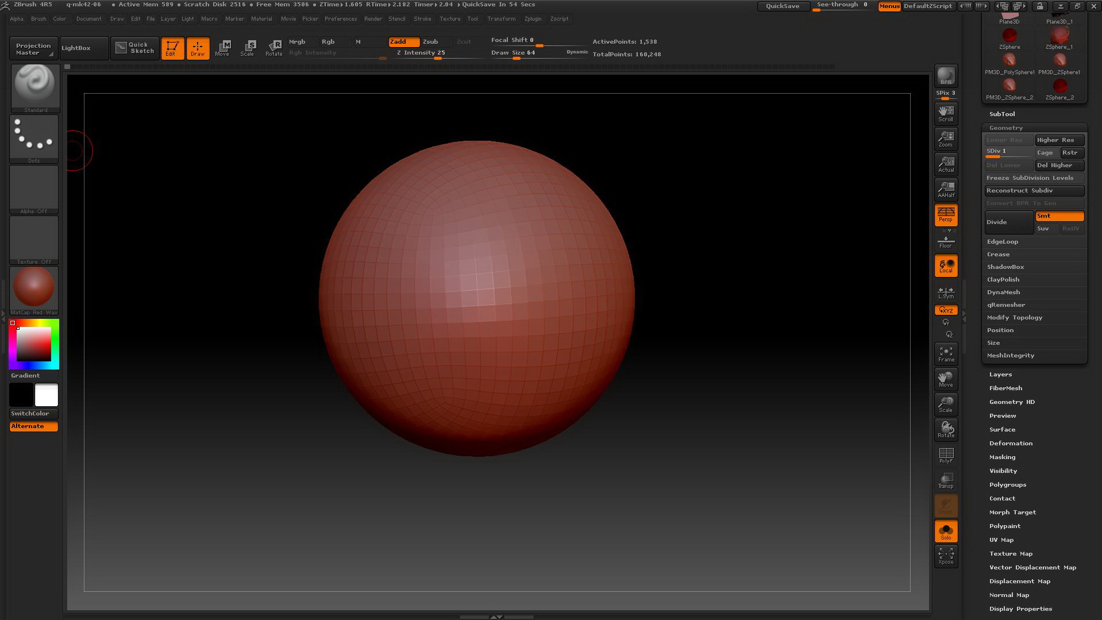Expand the DynaMesh subsection

pos(1004,292)
